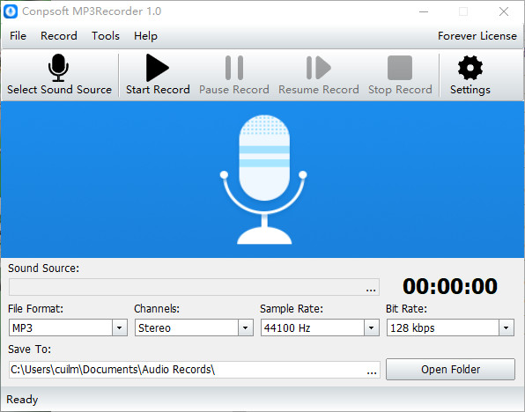The image size is (525, 412).
Task: Click the Conpsoft app icon in title bar
Action: coord(11,11)
